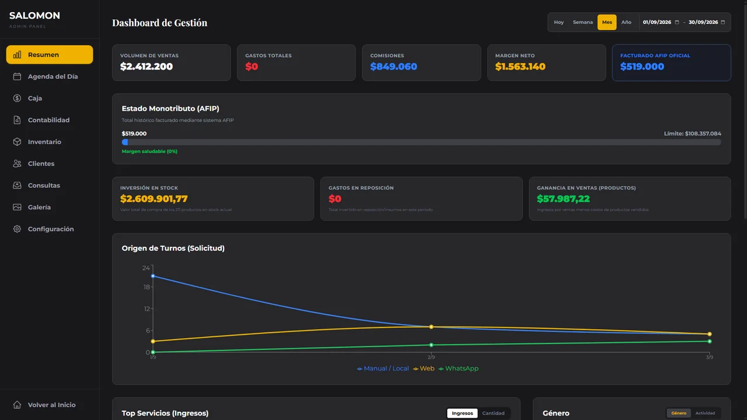The image size is (747, 420).
Task: Open the Inventario page
Action: [50, 142]
